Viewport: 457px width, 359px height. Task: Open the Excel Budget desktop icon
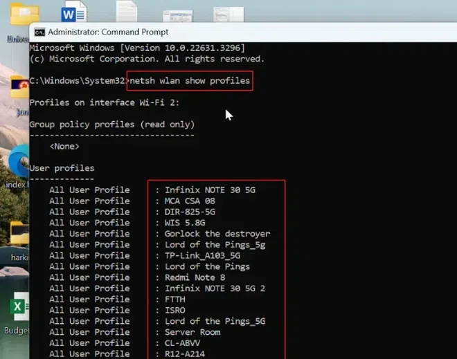click(19, 306)
